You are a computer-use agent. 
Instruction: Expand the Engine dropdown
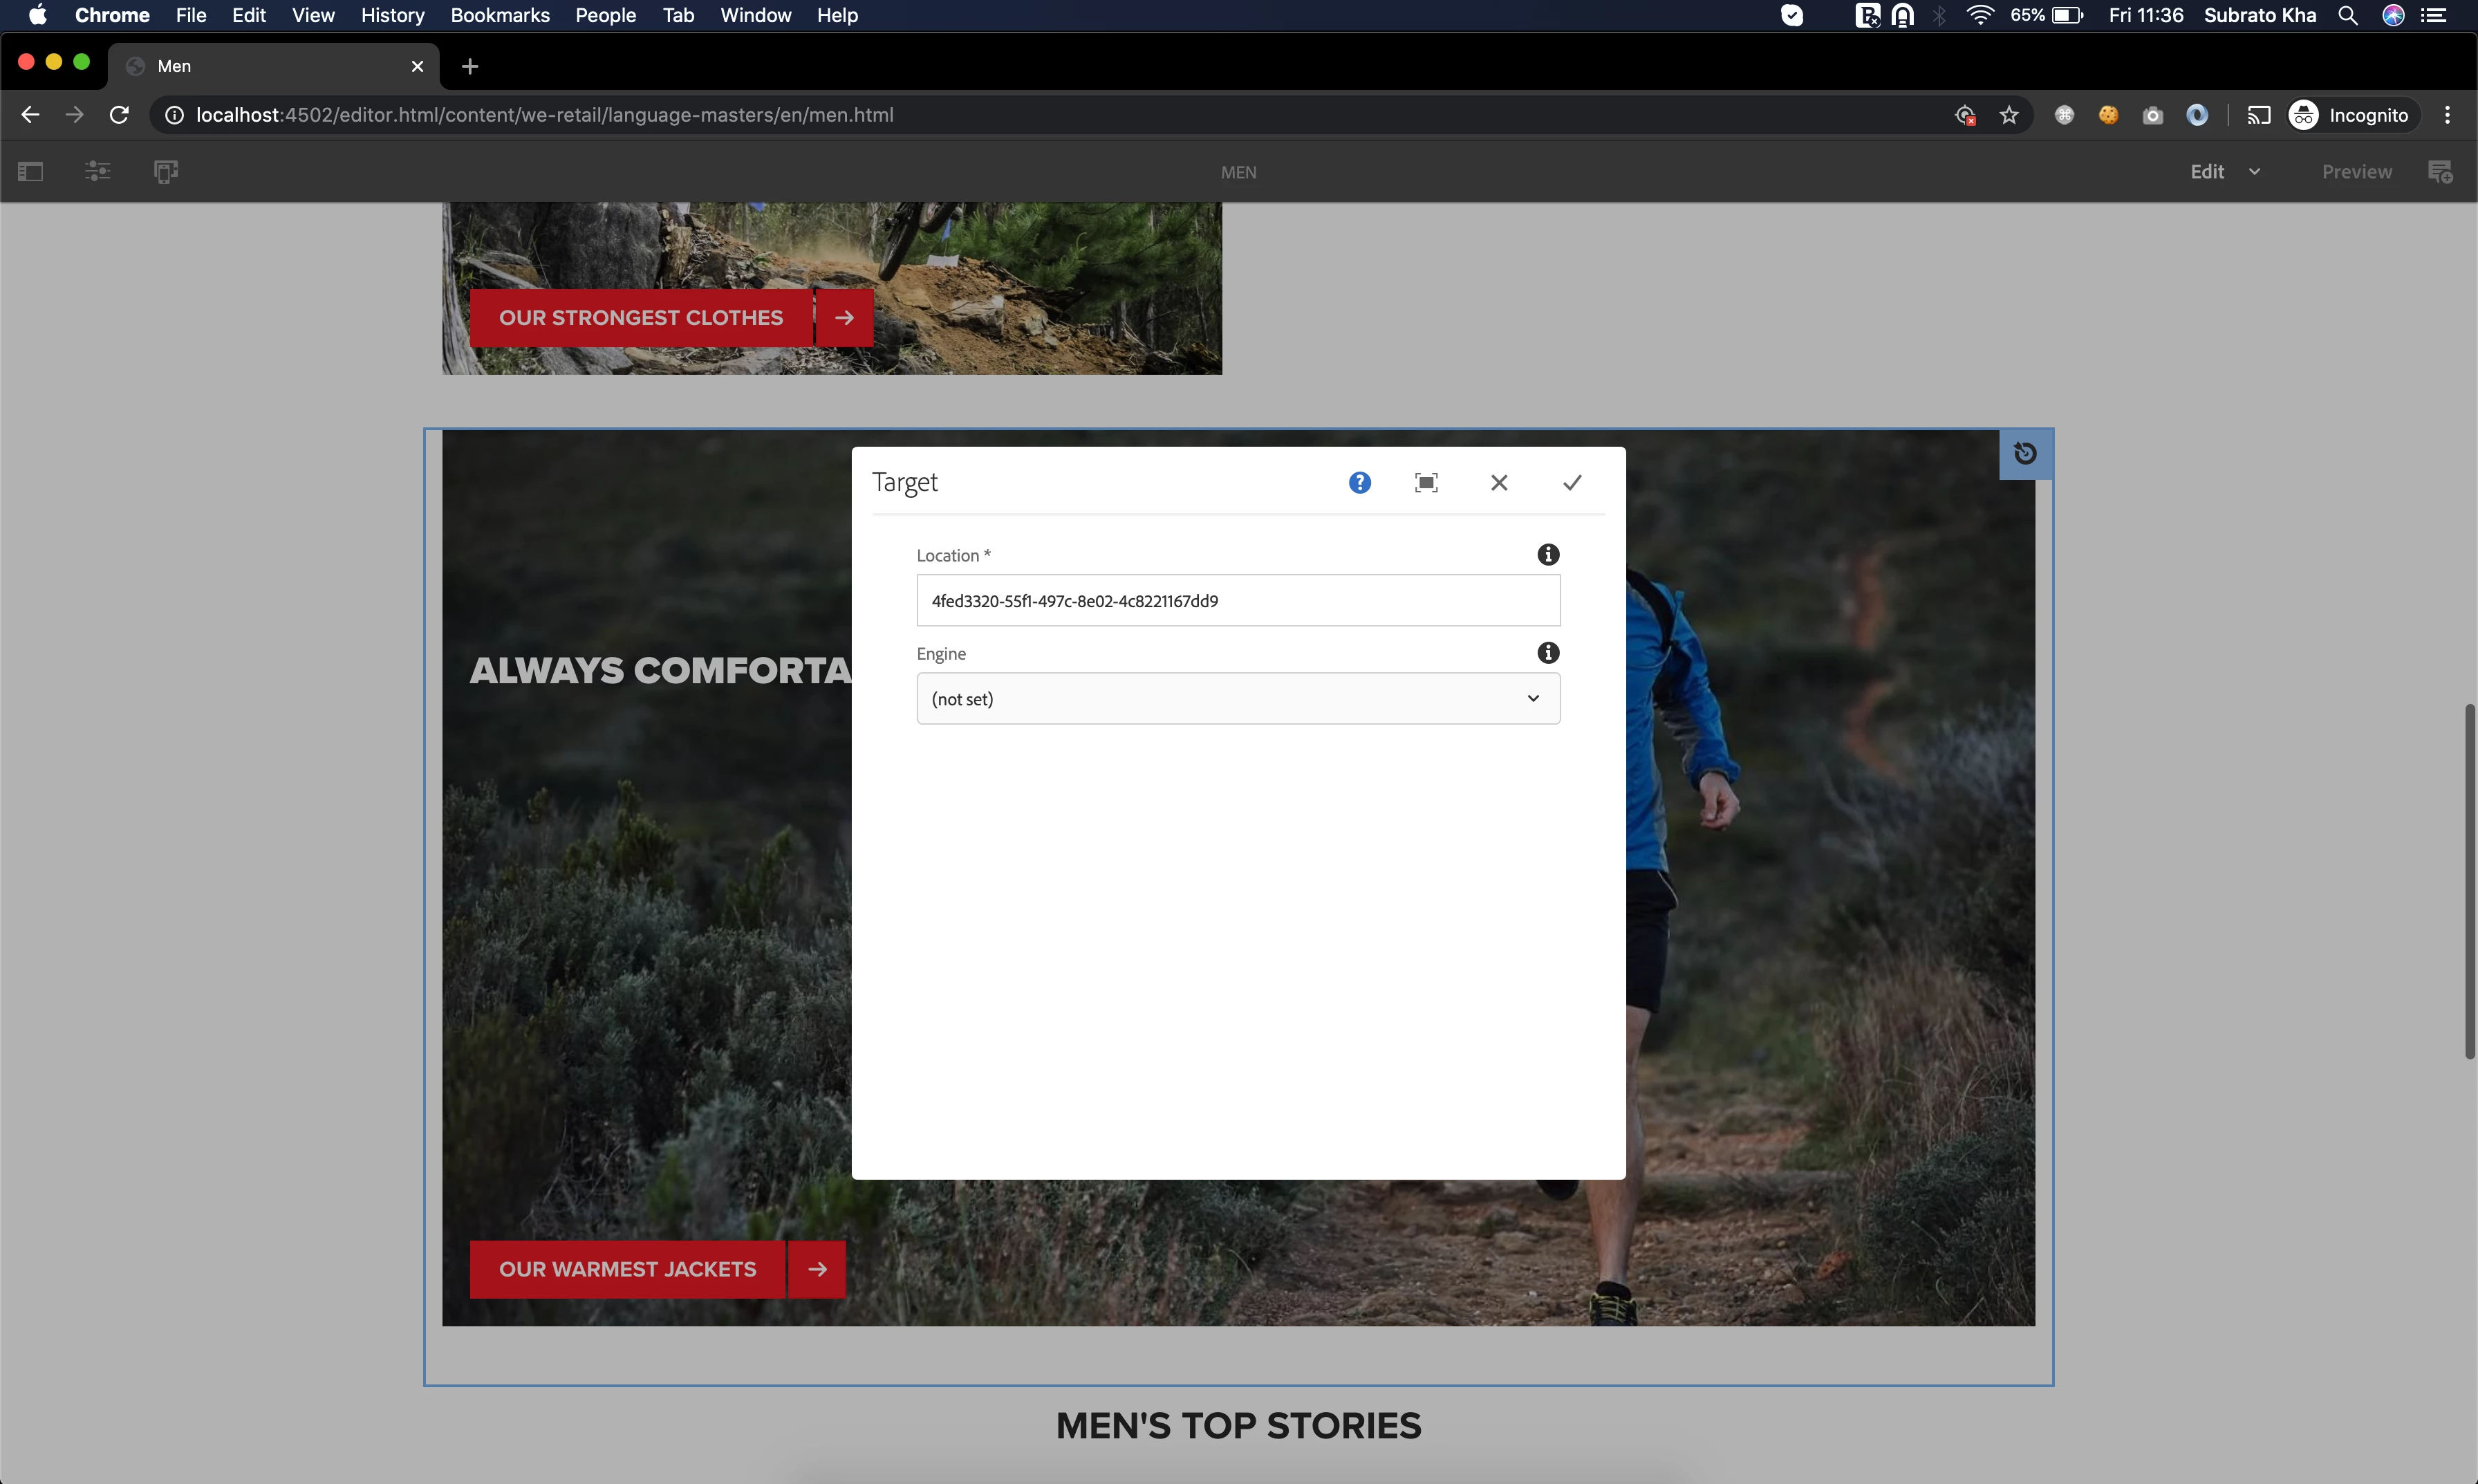(x=1238, y=699)
